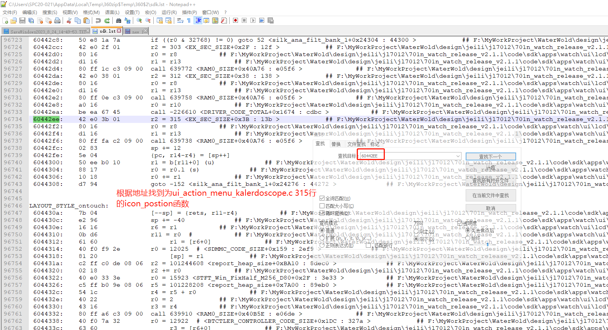Select the 正则表达式 search mode radio button
608x330 pixels.
tap(322, 245)
